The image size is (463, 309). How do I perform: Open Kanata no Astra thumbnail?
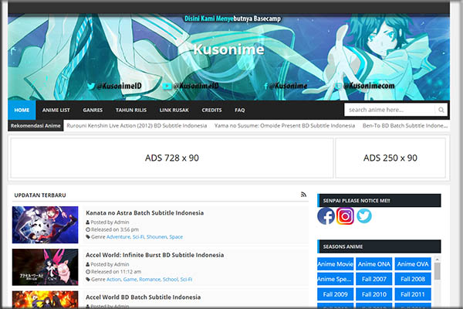click(x=46, y=225)
